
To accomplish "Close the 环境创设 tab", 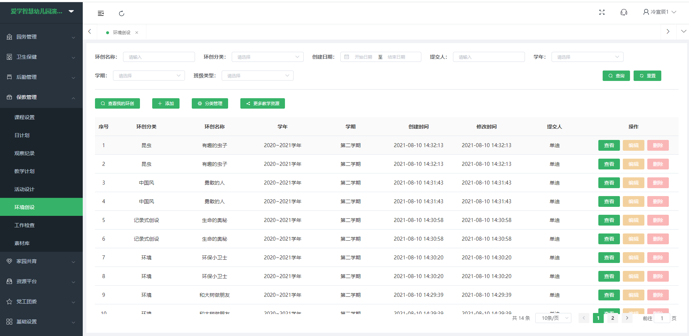I will coord(137,32).
